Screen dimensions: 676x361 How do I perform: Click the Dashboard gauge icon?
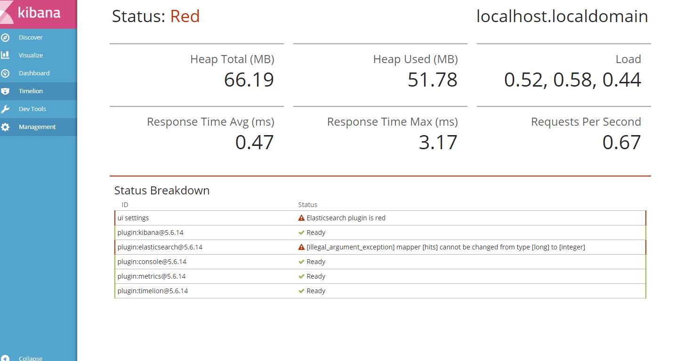pyautogui.click(x=5, y=73)
